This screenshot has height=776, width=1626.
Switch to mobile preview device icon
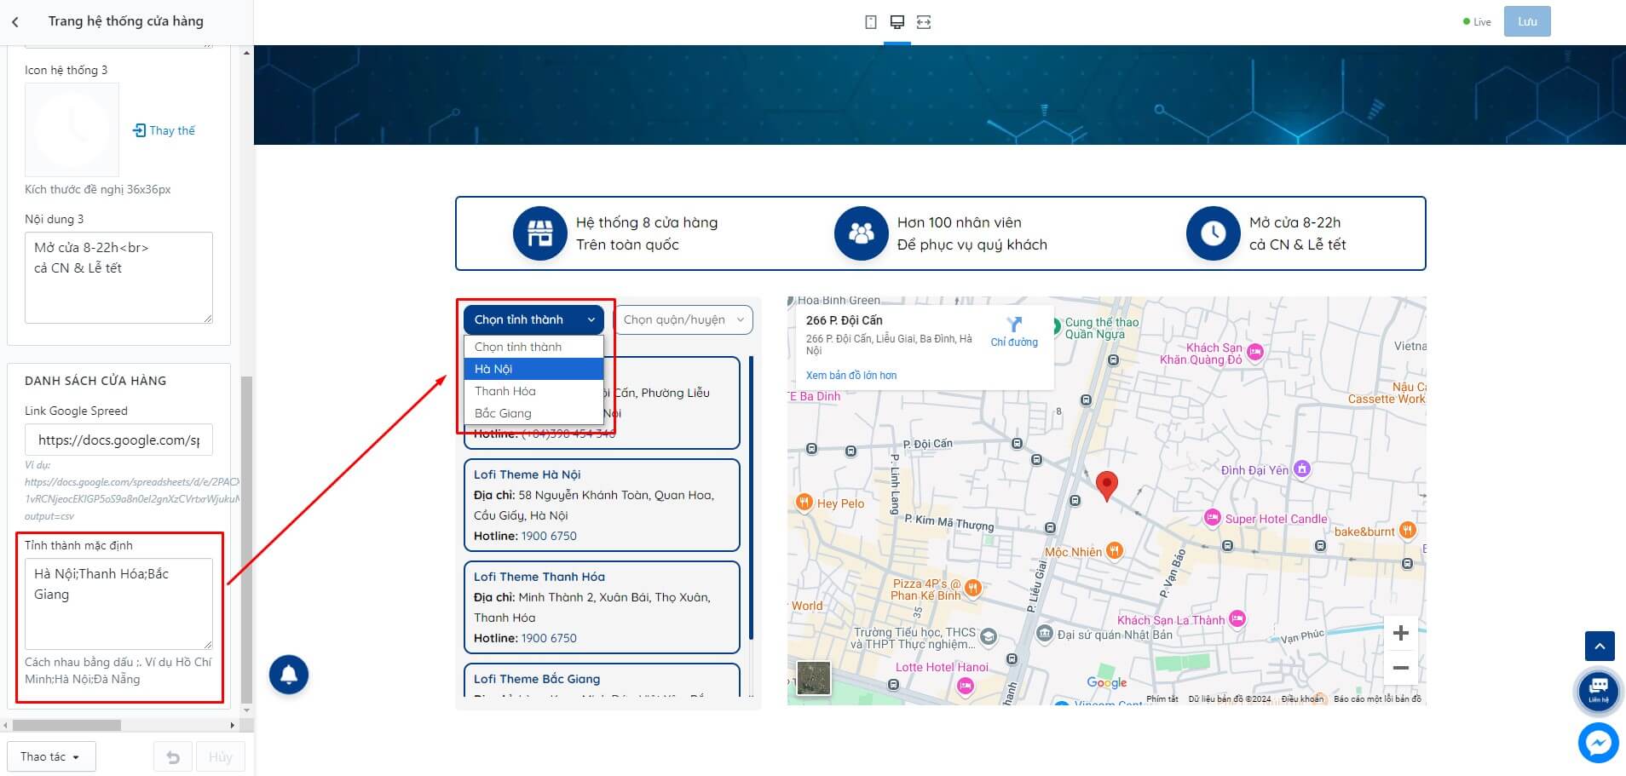870,22
